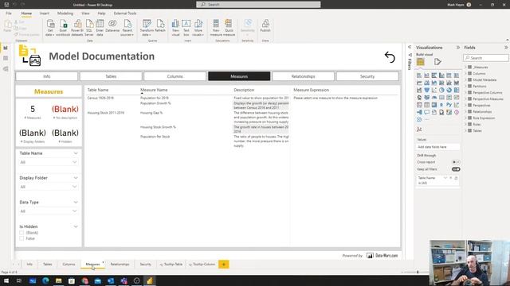The width and height of the screenshot is (510, 286).
Task: Open Enter data from the ribbon
Action: [100, 28]
